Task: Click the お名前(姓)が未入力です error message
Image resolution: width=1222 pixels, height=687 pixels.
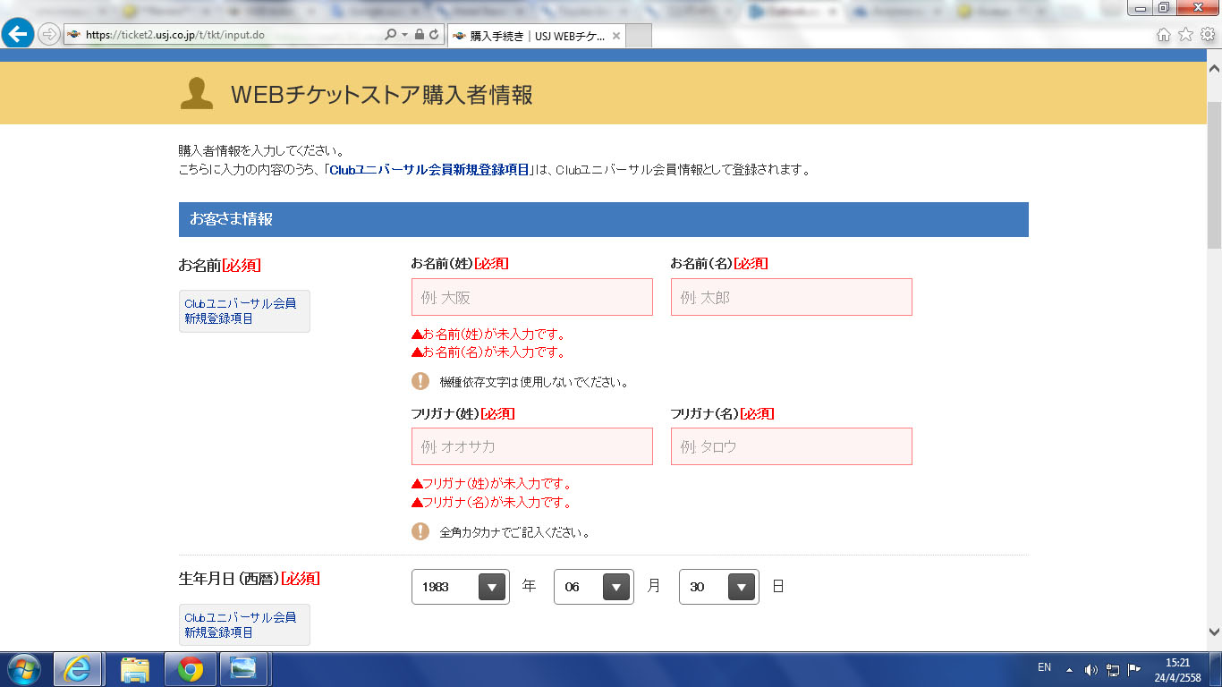Action: tap(488, 335)
